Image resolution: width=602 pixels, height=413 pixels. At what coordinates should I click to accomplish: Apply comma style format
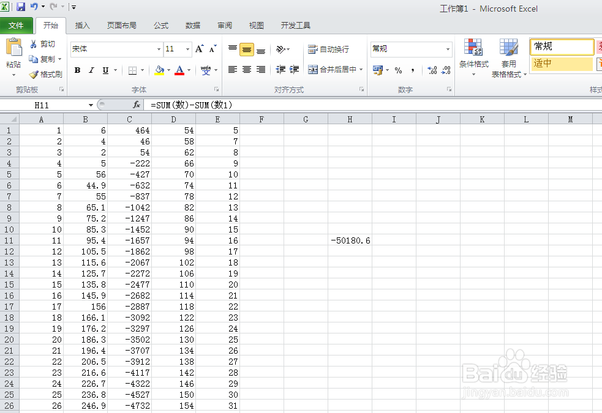coord(413,70)
